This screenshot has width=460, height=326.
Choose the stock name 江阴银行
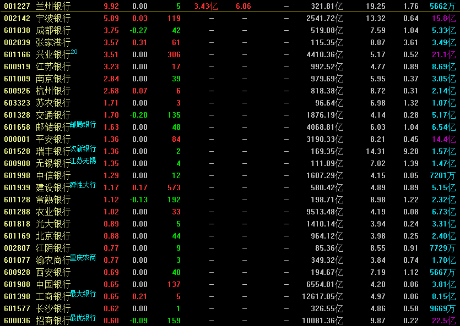(x=53, y=248)
